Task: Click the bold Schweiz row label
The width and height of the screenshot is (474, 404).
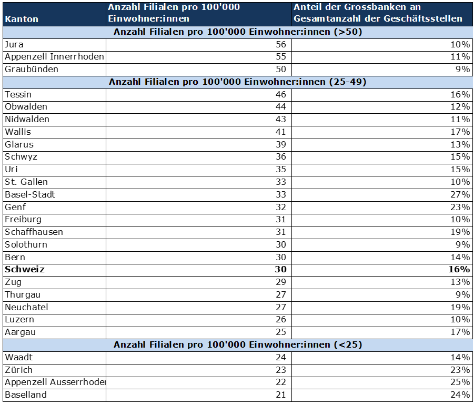Action: pyautogui.click(x=25, y=270)
